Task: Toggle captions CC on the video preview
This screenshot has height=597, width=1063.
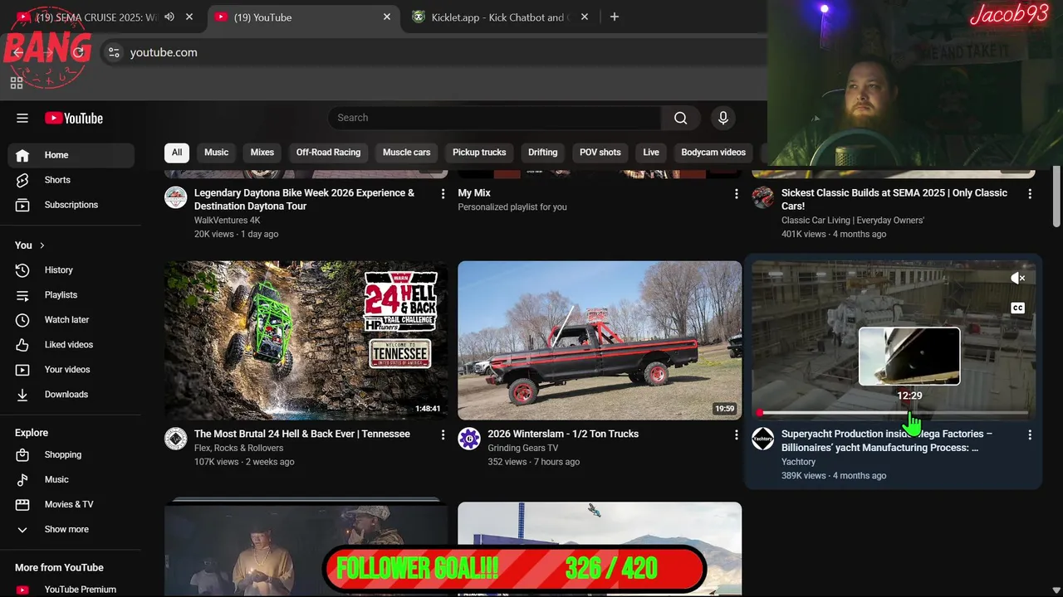Action: pyautogui.click(x=1018, y=308)
